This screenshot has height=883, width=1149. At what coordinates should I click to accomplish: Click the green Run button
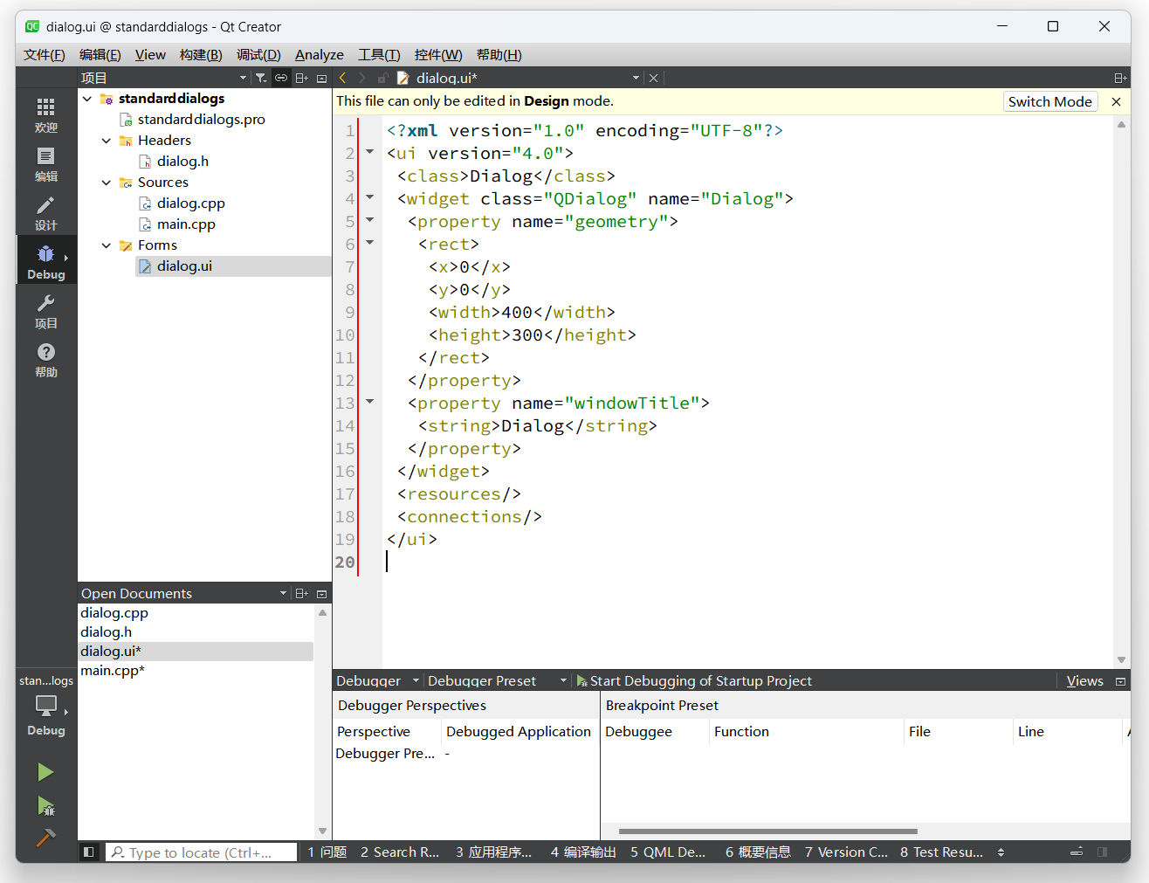pos(45,772)
